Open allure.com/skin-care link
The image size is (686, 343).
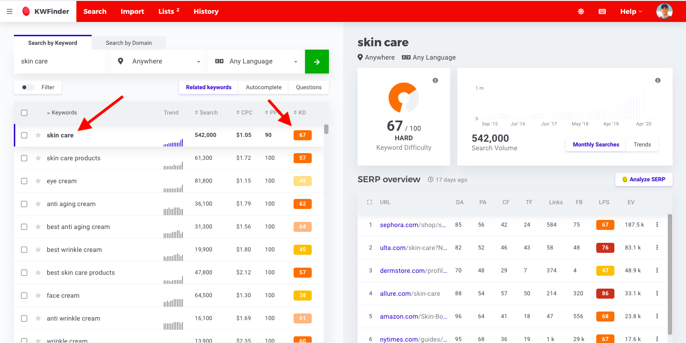(x=410, y=293)
